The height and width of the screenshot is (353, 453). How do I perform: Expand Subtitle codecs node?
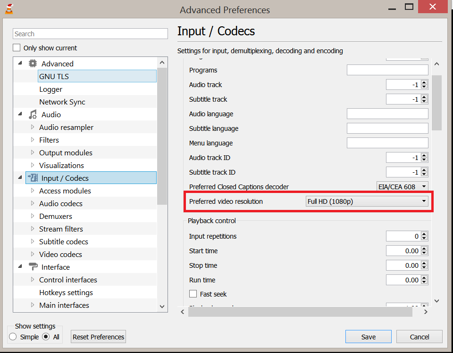[x=33, y=241]
